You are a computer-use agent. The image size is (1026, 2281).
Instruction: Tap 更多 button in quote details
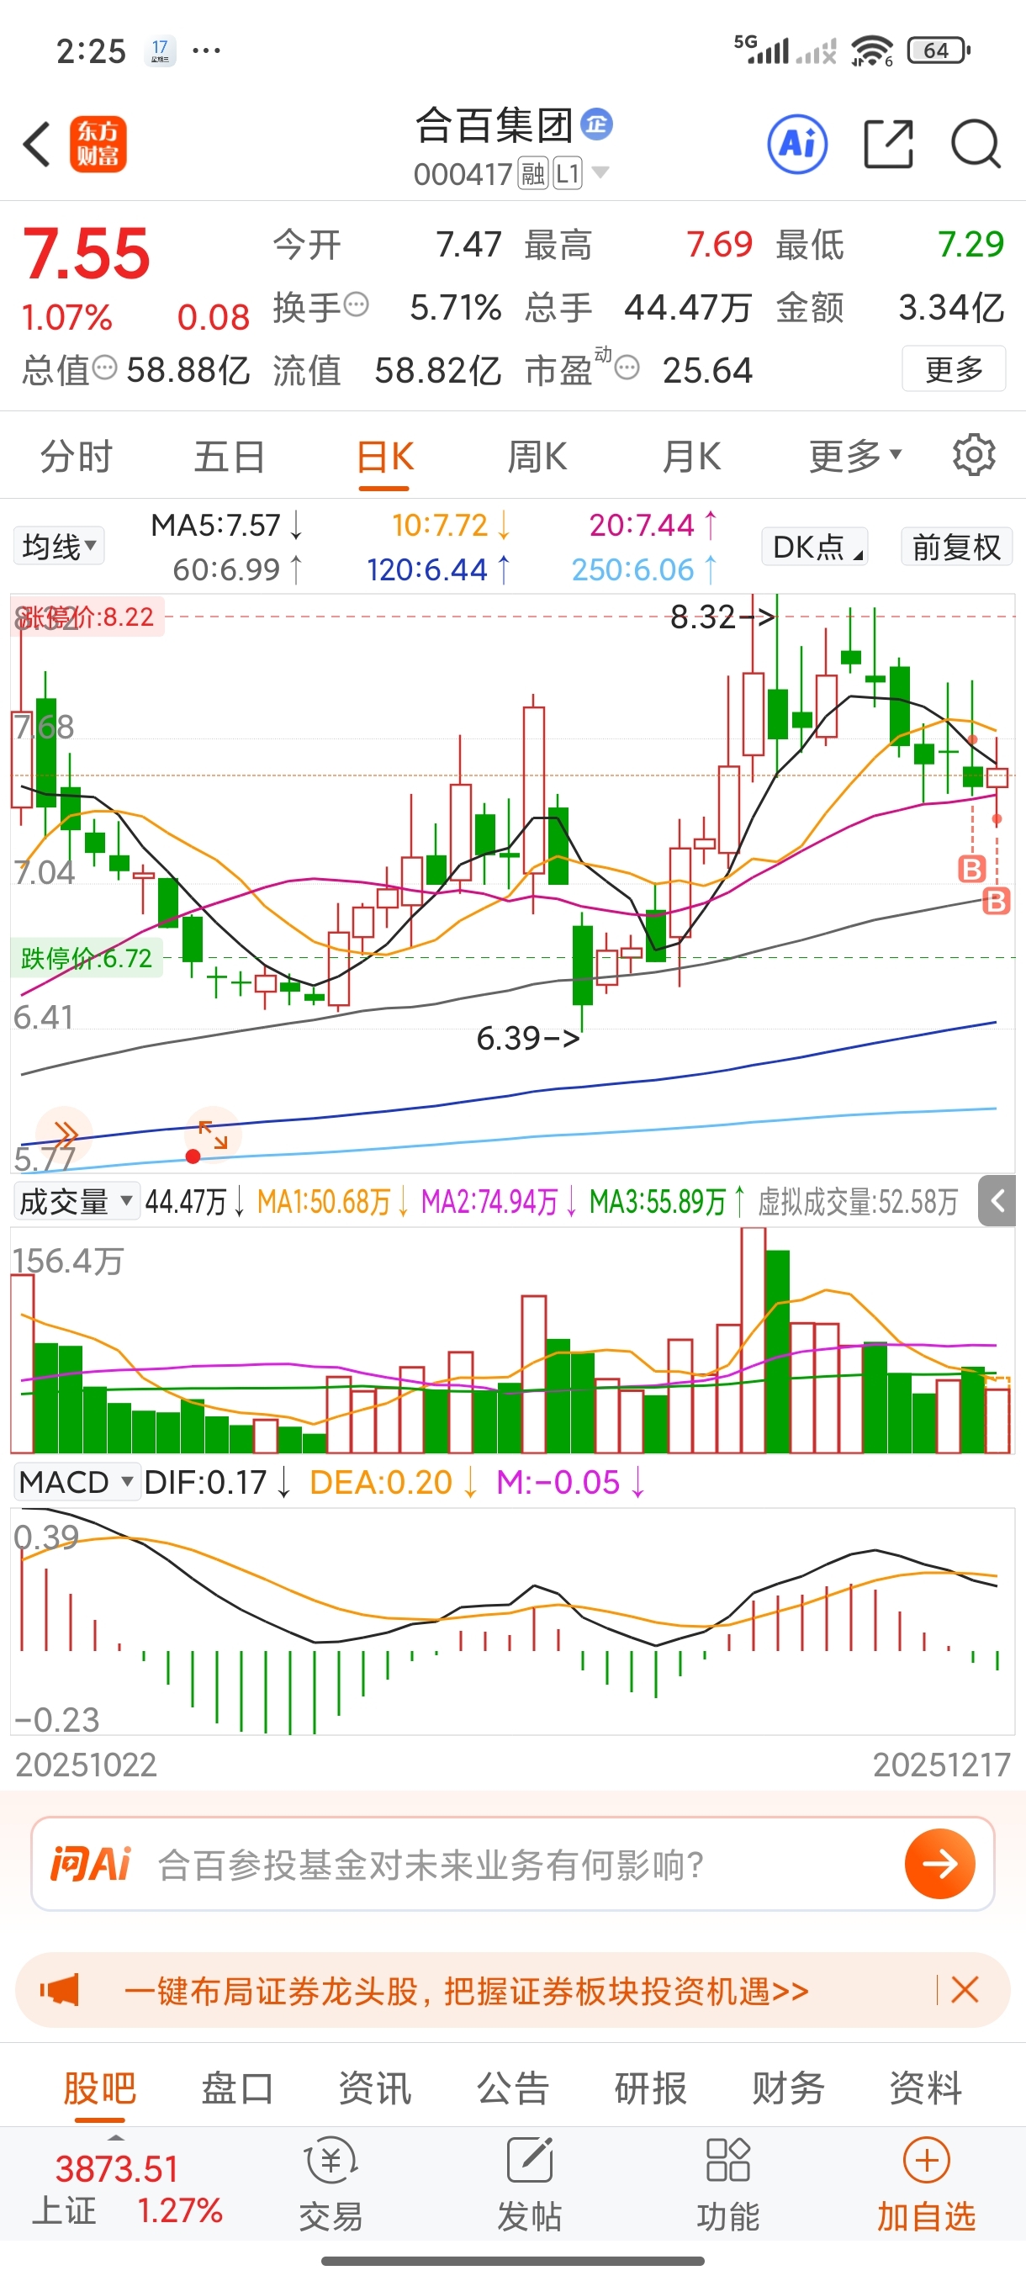pyautogui.click(x=954, y=368)
